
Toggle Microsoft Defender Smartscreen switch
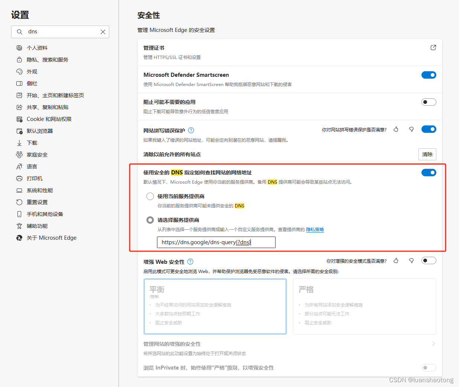[x=429, y=75]
